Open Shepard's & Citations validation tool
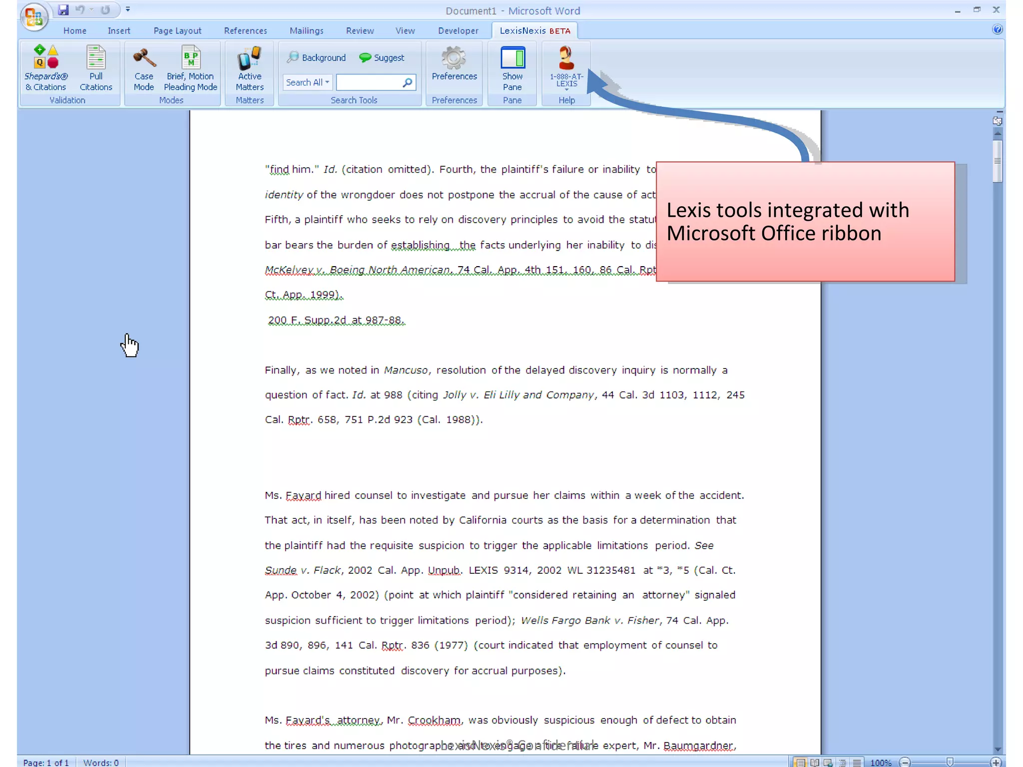 [45, 68]
